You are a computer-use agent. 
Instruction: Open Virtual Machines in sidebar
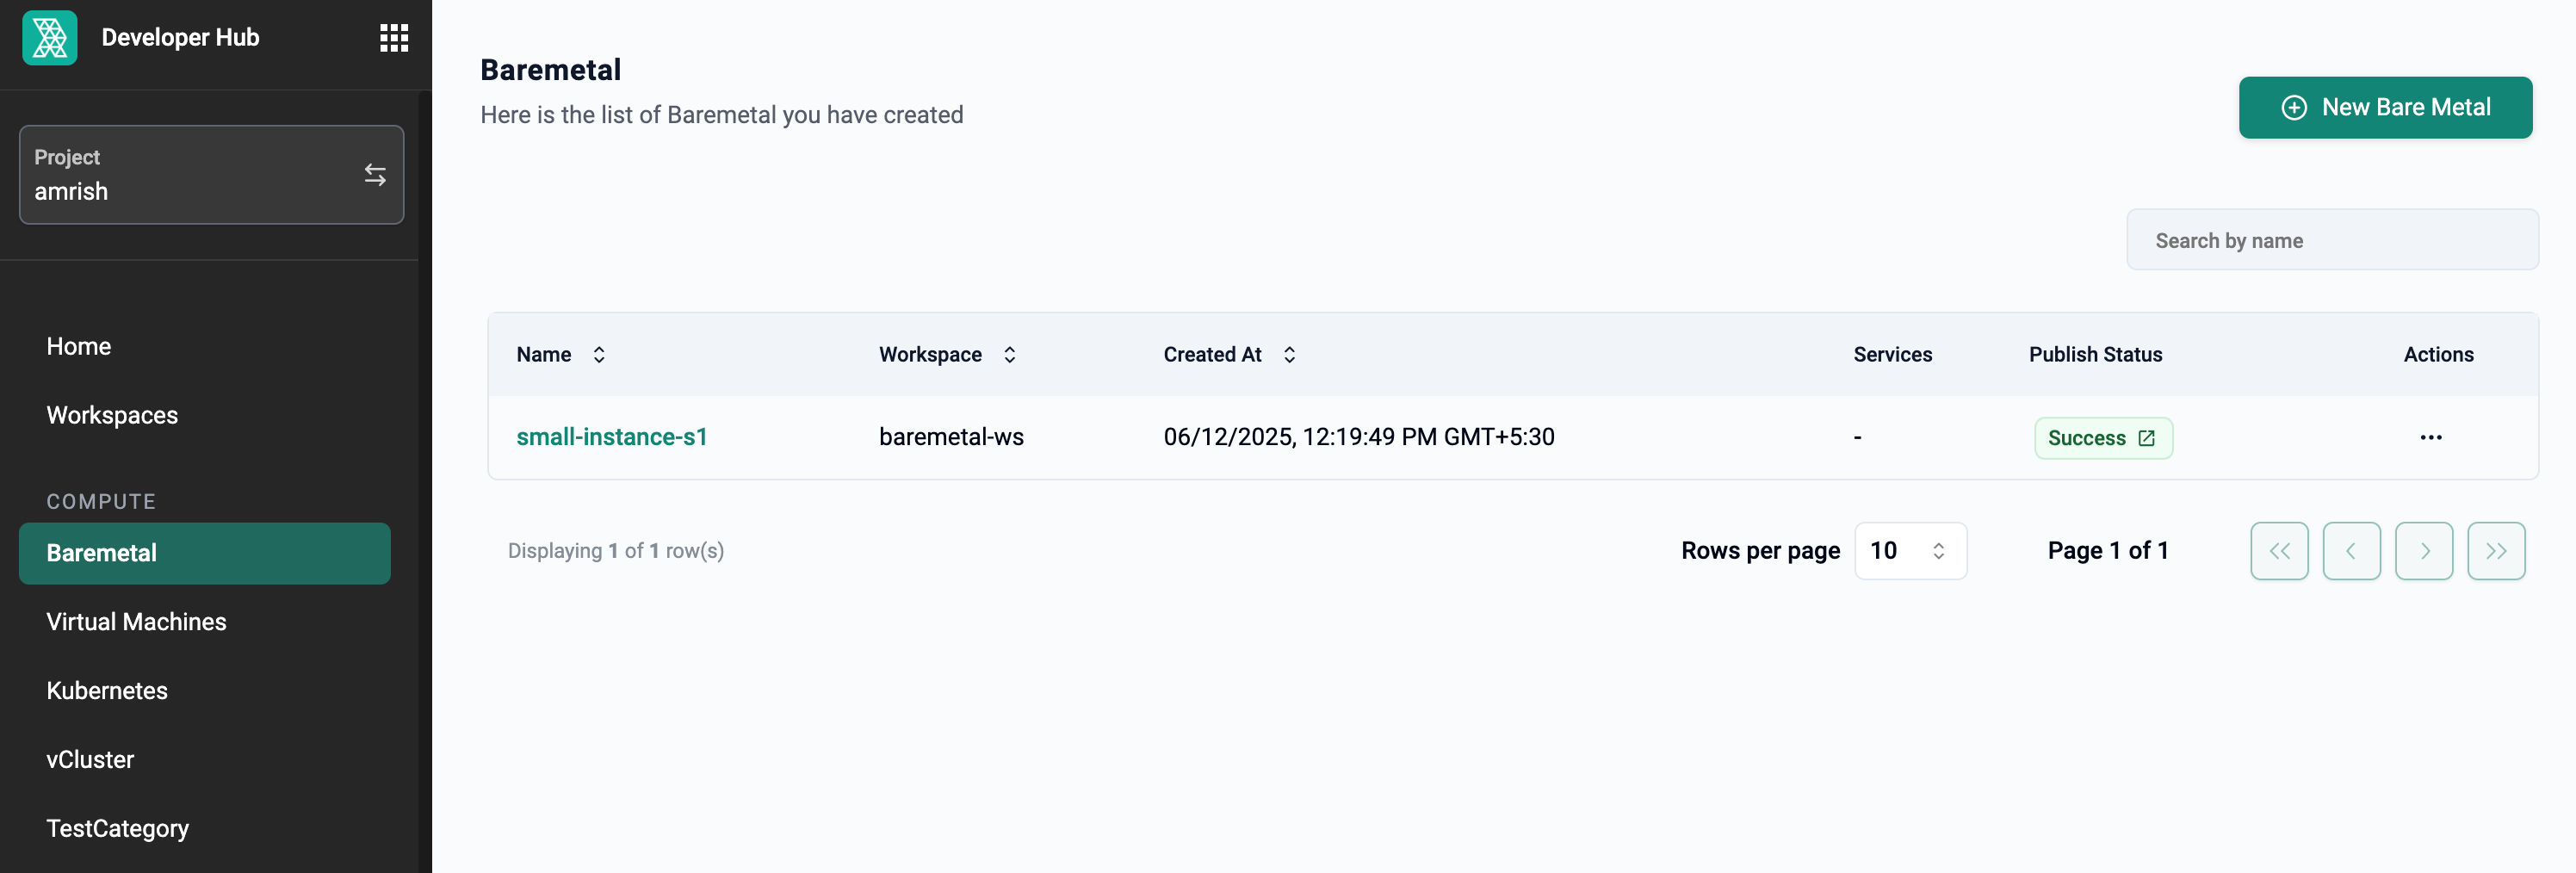137,622
